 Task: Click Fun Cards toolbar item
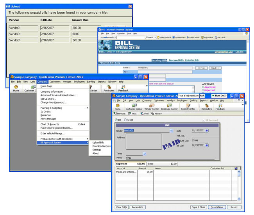tap(220, 38)
